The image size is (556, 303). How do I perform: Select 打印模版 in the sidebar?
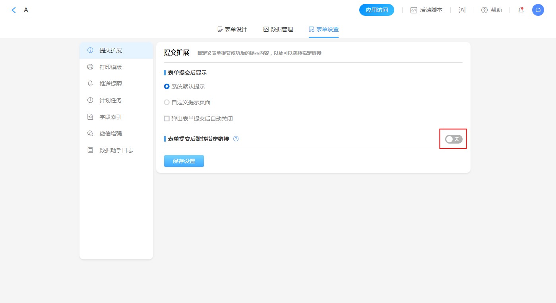[x=110, y=67]
